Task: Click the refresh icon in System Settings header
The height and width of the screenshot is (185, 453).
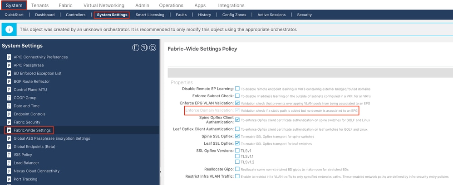Action: [x=153, y=47]
